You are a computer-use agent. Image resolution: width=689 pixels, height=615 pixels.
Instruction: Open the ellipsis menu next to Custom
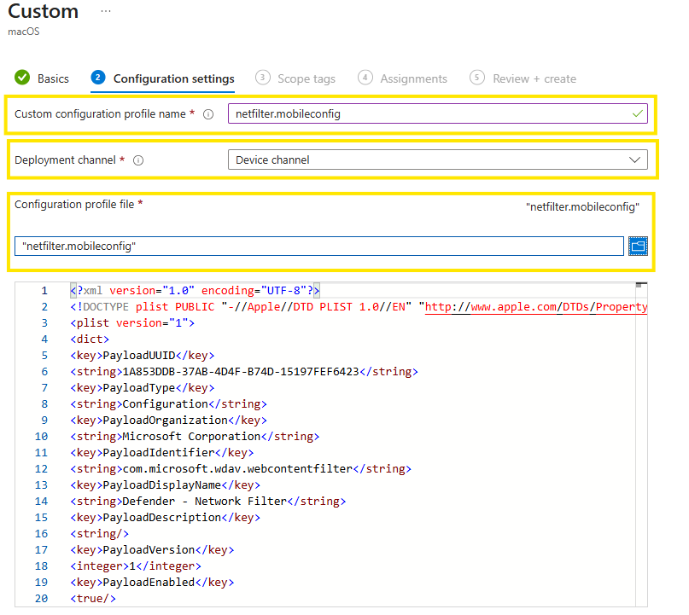click(106, 11)
